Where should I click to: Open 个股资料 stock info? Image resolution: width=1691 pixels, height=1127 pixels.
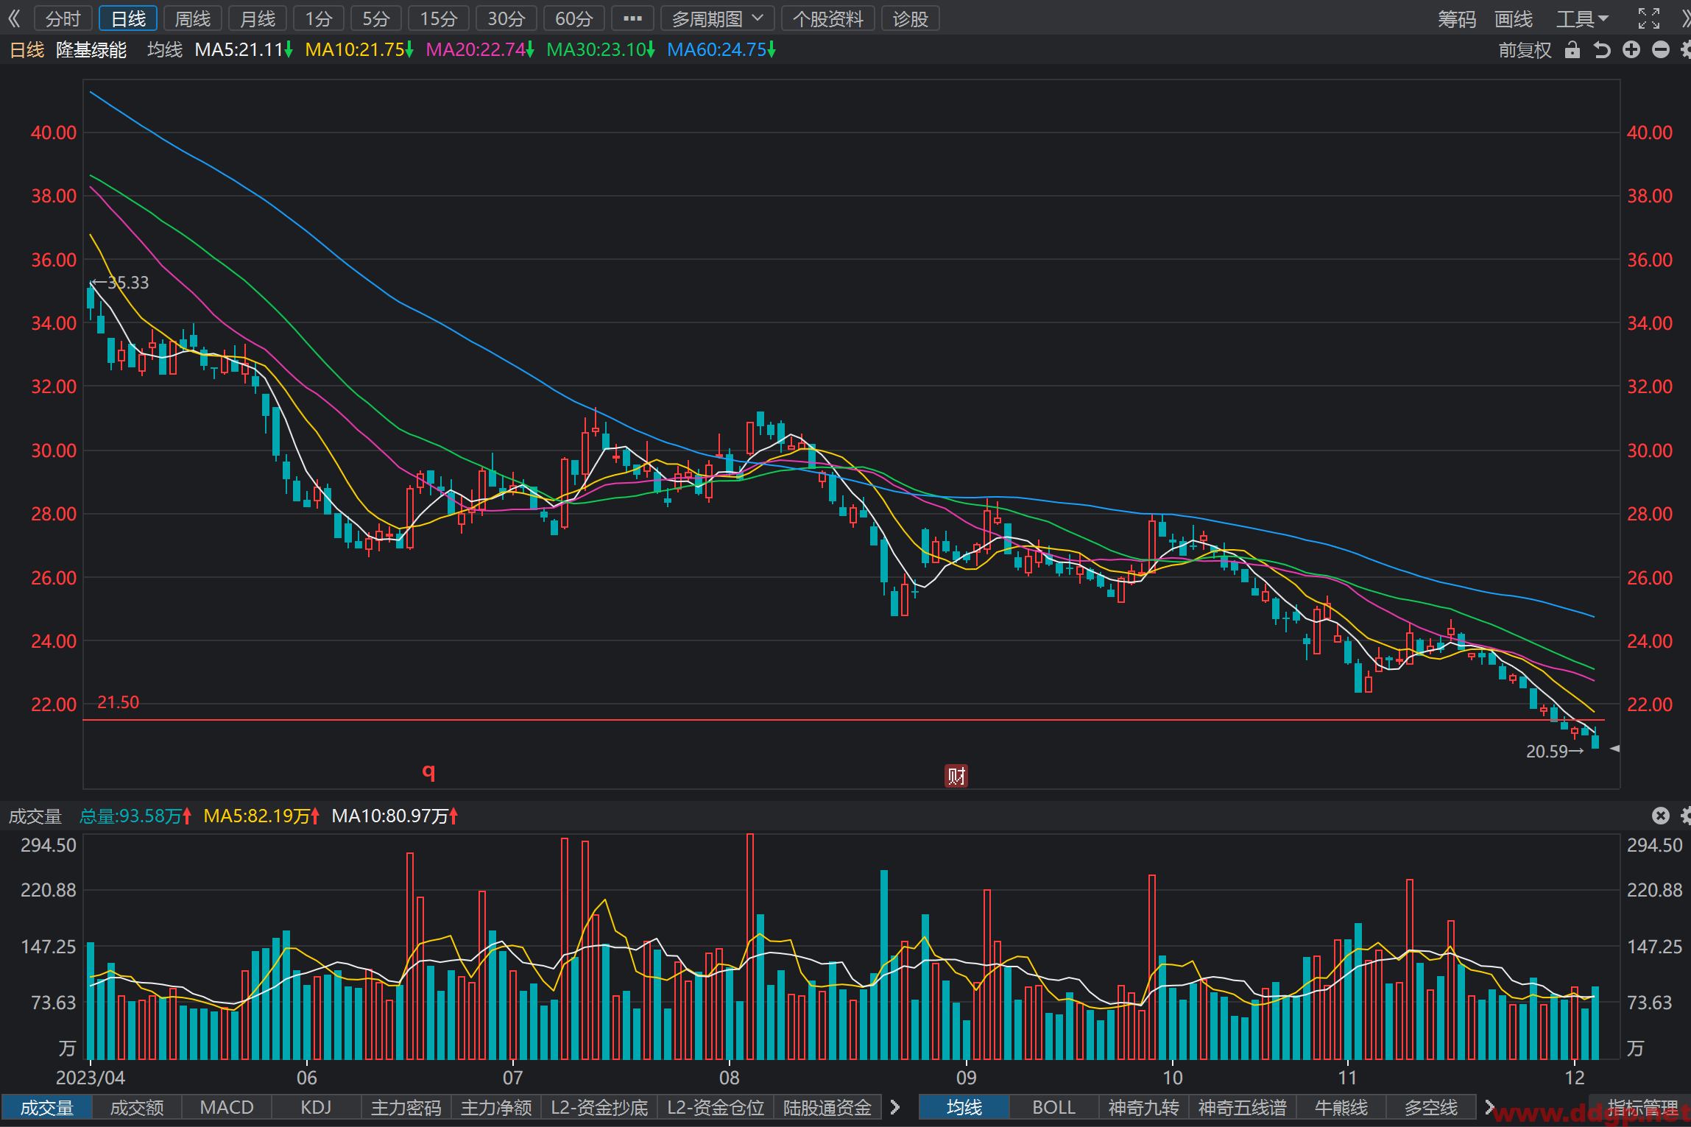pos(828,18)
